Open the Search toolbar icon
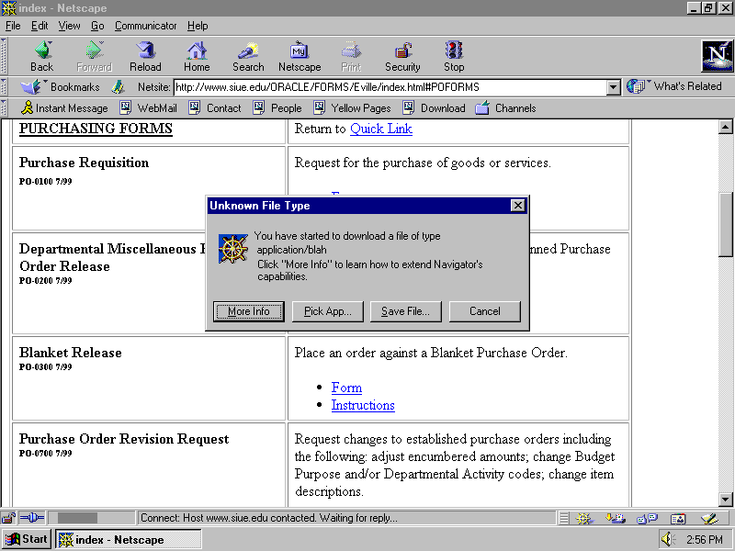The width and height of the screenshot is (735, 551). pos(248,56)
